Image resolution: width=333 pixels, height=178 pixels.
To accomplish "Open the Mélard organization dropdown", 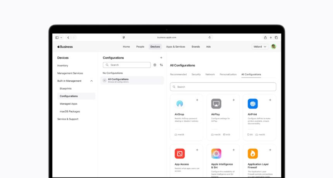I will pyautogui.click(x=260, y=47).
